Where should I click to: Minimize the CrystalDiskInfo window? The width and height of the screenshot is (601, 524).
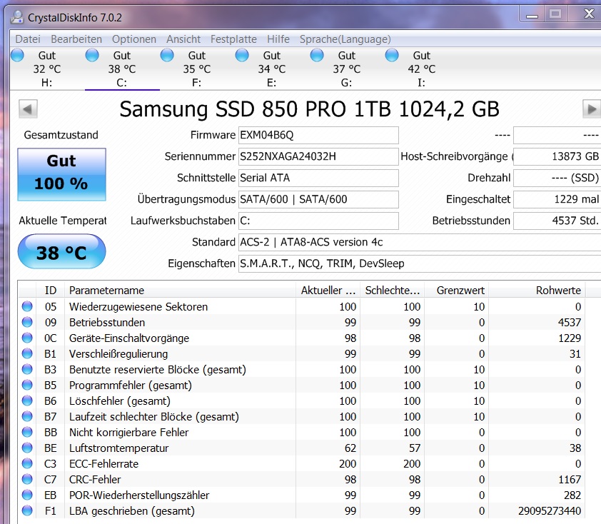(532, 15)
